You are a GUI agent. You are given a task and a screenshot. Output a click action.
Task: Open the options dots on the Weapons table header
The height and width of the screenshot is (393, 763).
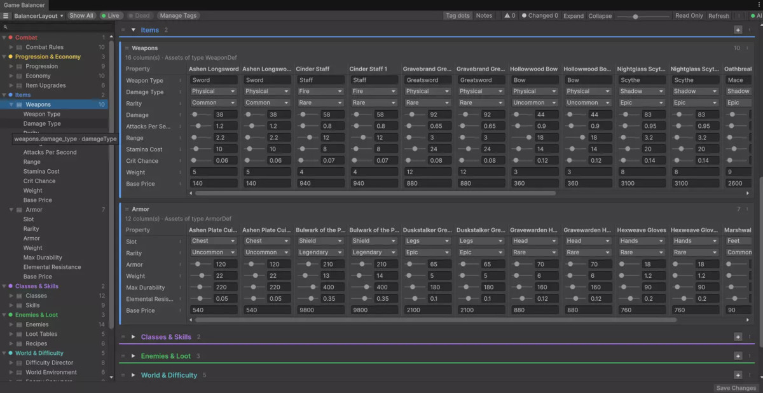point(748,48)
